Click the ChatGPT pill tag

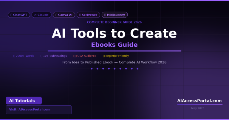click(x=19, y=15)
